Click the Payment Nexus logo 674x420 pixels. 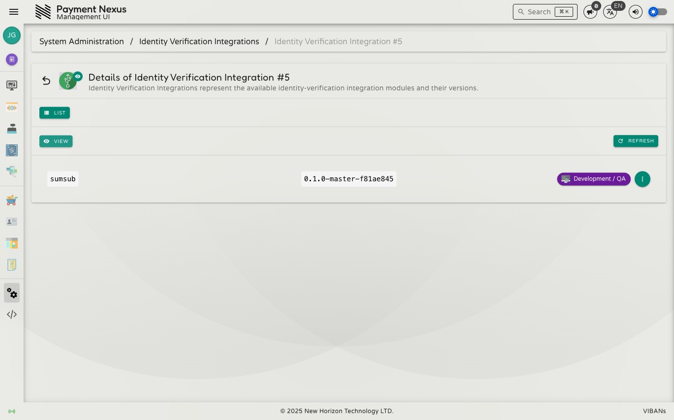coord(43,12)
